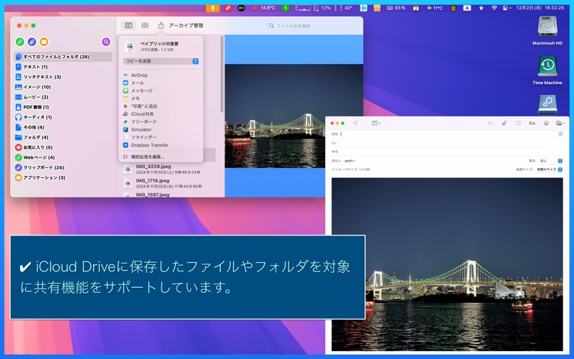
Task: Click the send icon in Mail window
Action: click(x=355, y=123)
